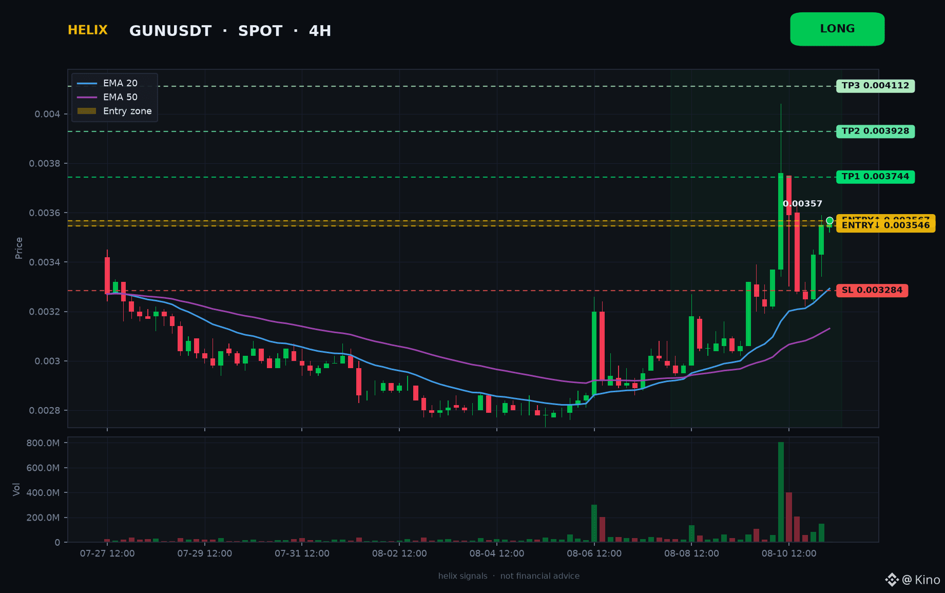Click the tall green candle reaching 0.00376
The image size is (945, 593).
click(x=781, y=221)
